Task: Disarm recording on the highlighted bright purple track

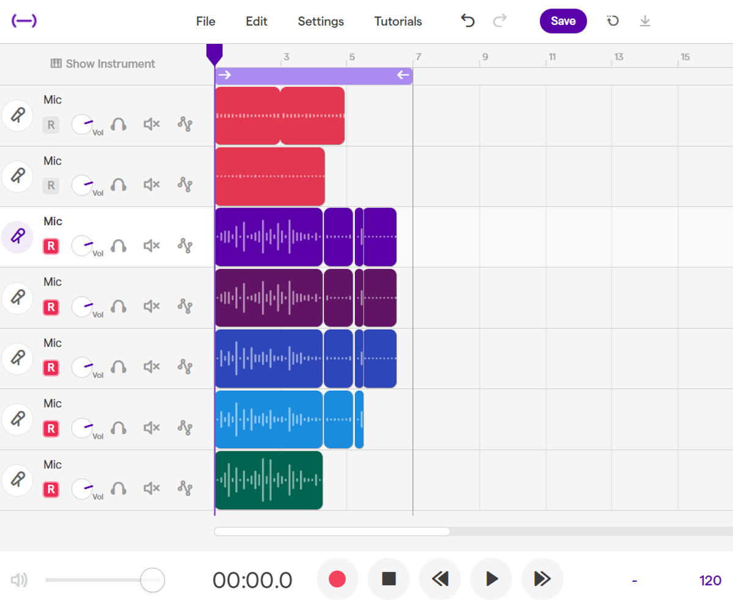Action: click(x=51, y=246)
